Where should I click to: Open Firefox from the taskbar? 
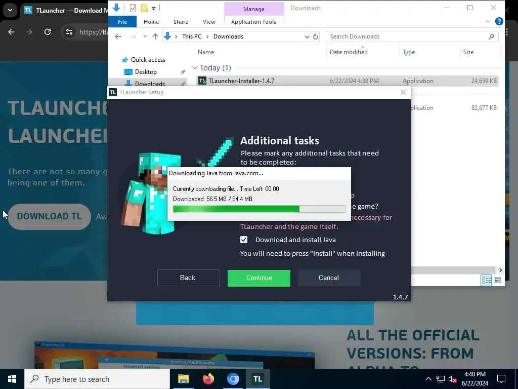tap(208, 379)
